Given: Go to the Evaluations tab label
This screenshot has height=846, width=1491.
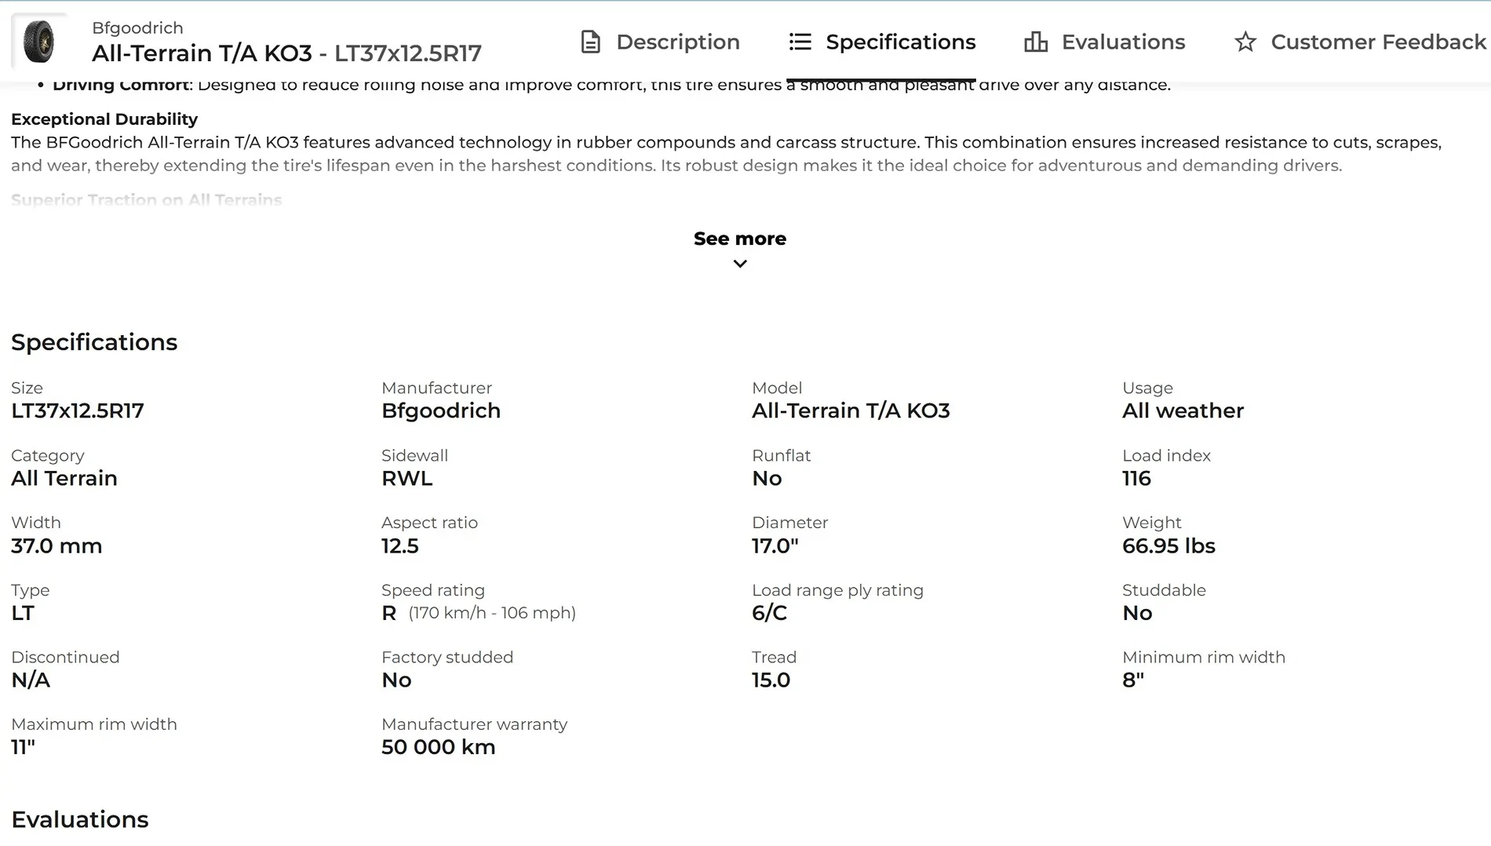Looking at the screenshot, I should click(1123, 42).
